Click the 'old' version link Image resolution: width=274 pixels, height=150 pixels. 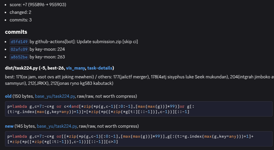point(8,96)
